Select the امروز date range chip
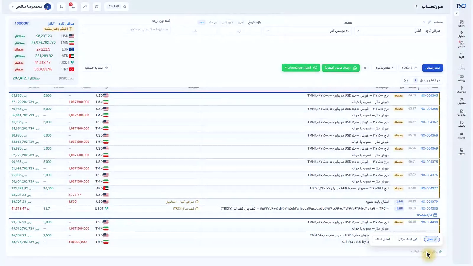The height and width of the screenshot is (266, 473). coord(241,22)
